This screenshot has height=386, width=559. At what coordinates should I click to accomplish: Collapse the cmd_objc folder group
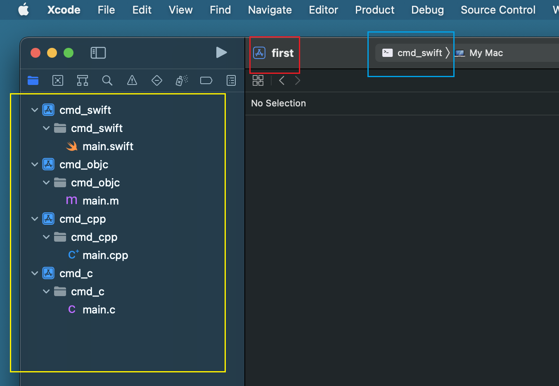point(46,183)
